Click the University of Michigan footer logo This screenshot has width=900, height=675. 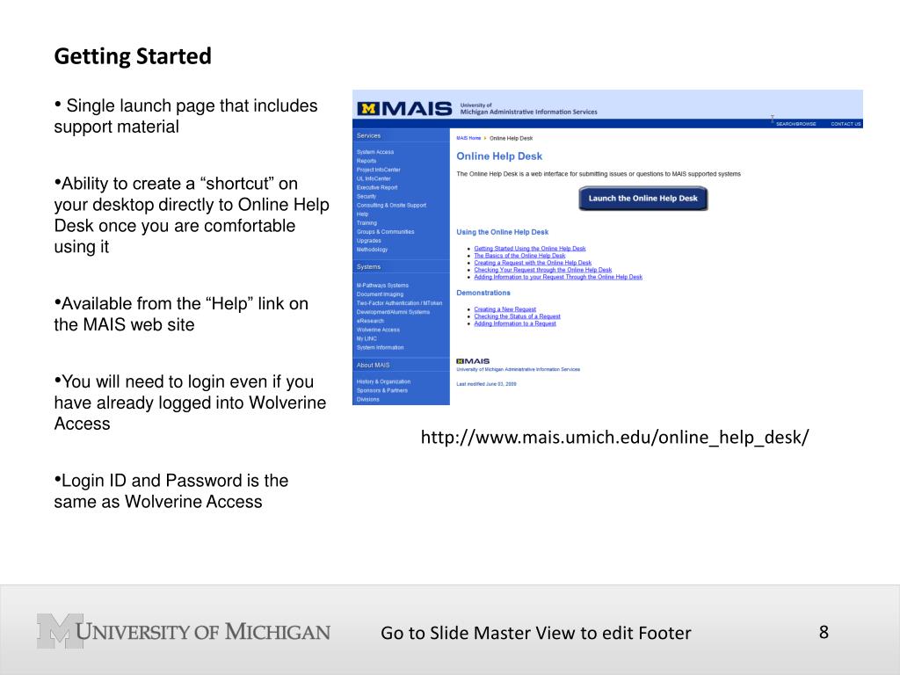[x=183, y=631]
